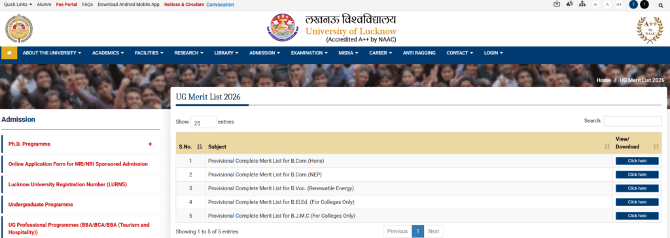Decrease font size with A- button

[x=595, y=5]
